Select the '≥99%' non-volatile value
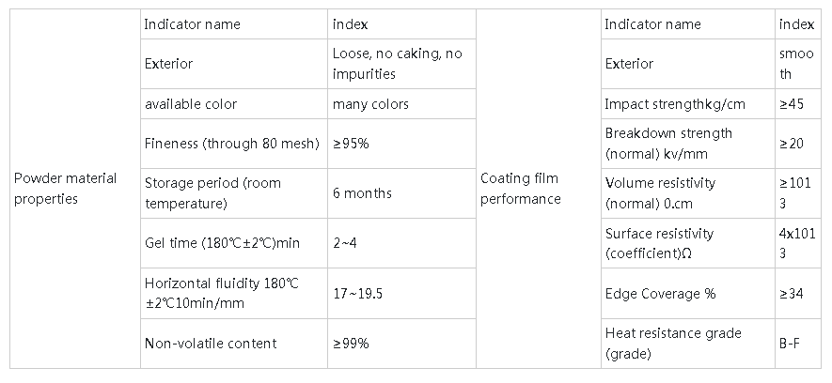832x383 pixels. (x=351, y=343)
